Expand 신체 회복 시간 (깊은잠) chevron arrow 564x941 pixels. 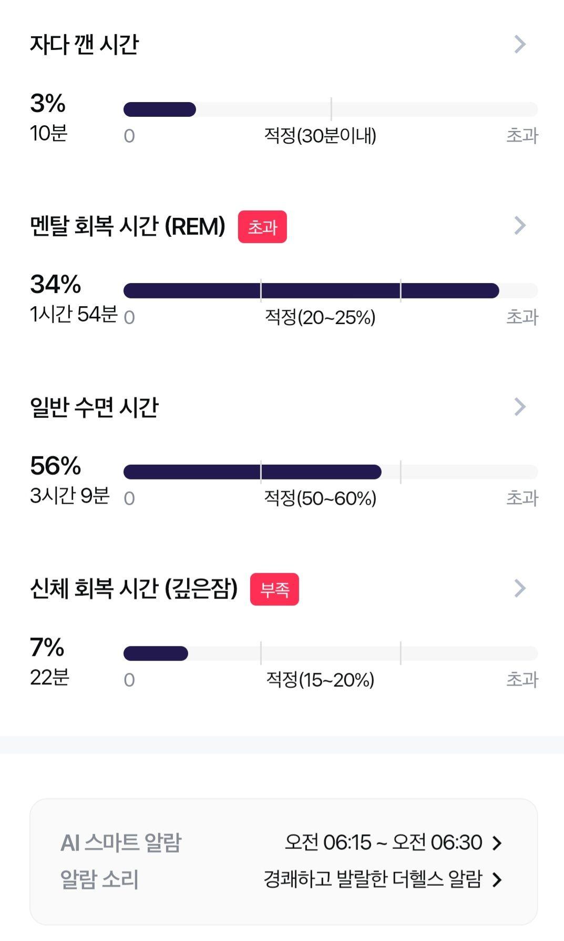[x=520, y=588]
